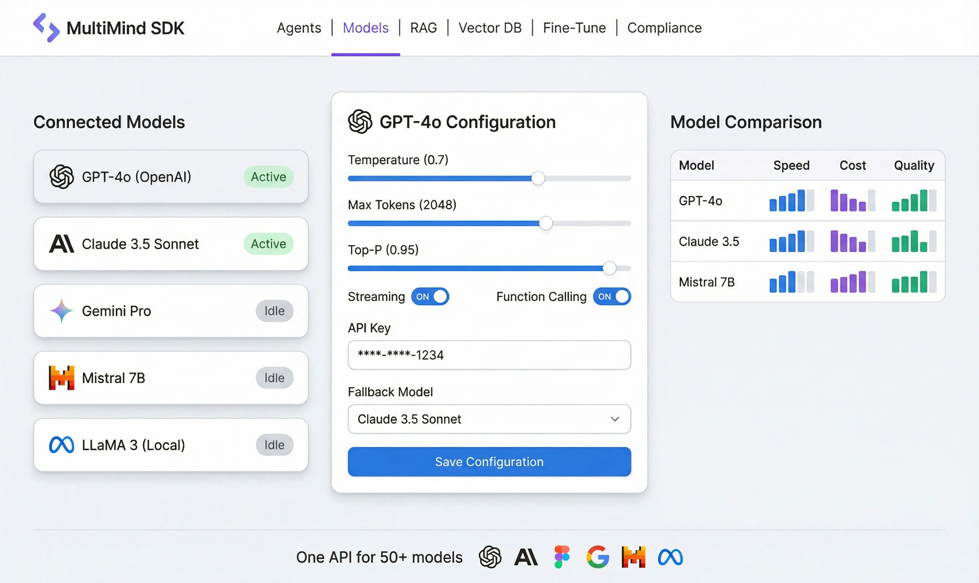
Task: Turn off the Streaming toggle
Action: click(430, 297)
